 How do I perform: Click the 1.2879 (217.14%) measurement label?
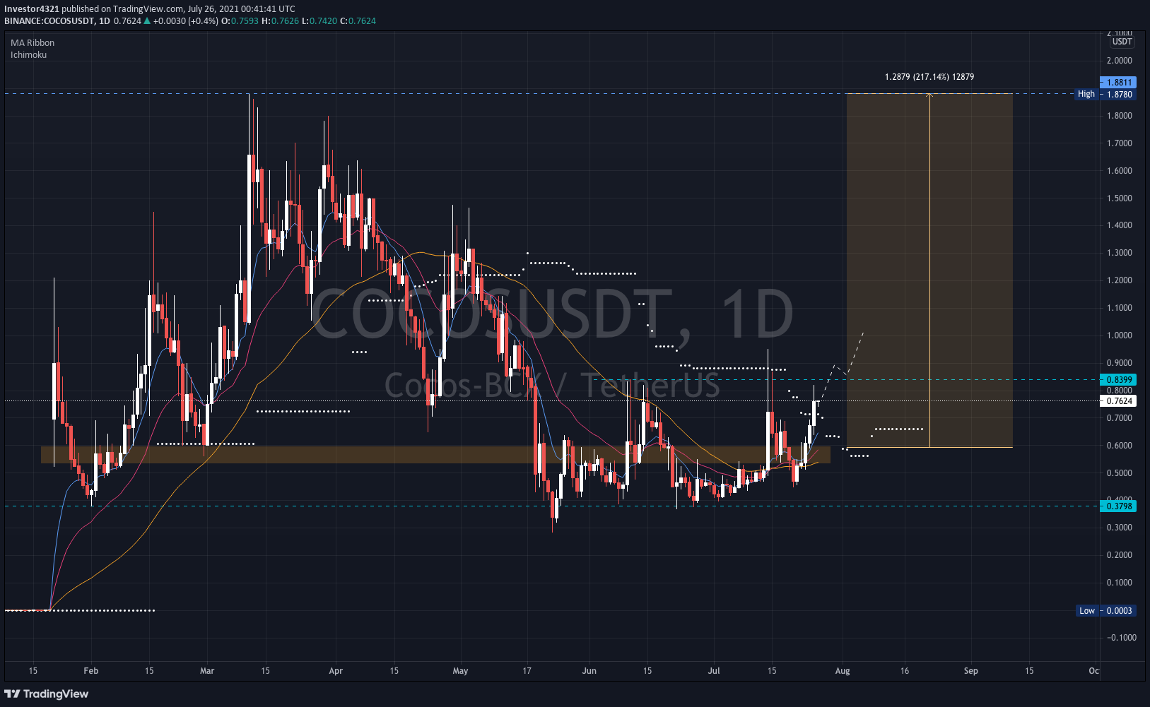tap(929, 76)
